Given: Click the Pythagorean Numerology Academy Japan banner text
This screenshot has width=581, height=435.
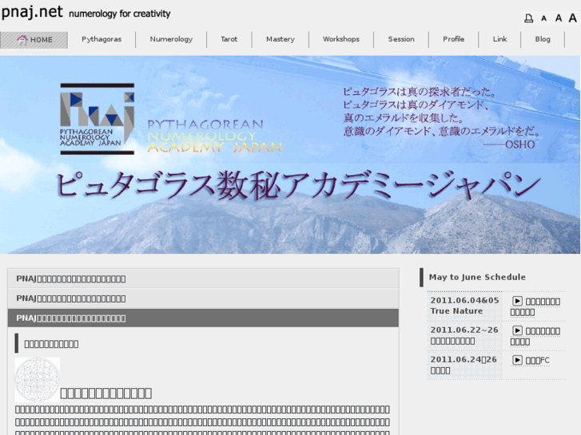Looking at the screenshot, I should point(214,136).
